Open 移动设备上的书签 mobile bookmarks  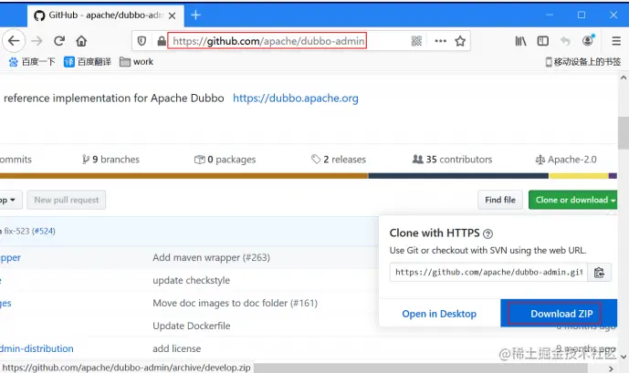tap(582, 62)
